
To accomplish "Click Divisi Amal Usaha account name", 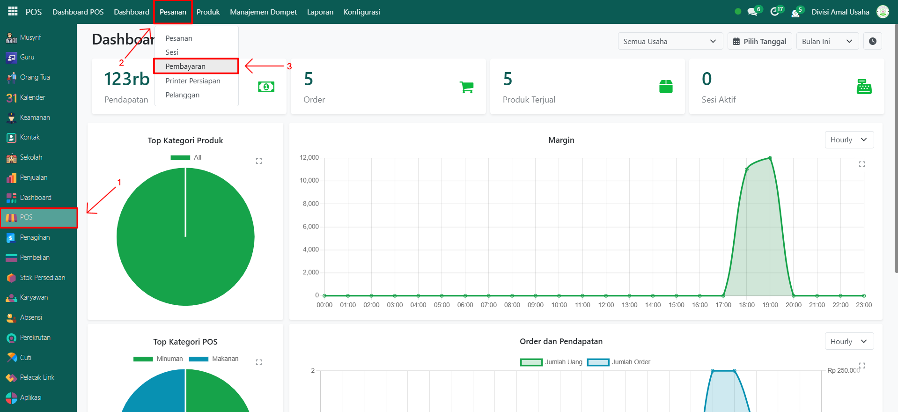I will coord(840,12).
